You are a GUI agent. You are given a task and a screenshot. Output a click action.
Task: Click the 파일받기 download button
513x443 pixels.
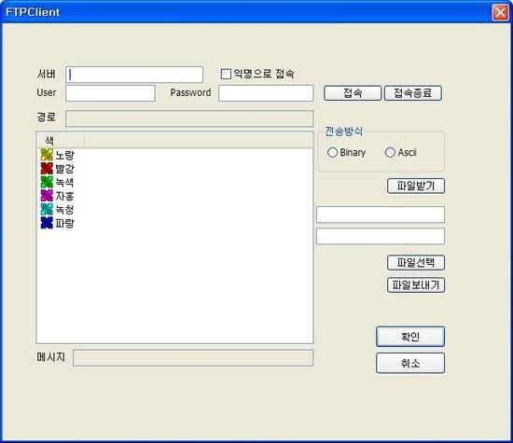pos(416,186)
